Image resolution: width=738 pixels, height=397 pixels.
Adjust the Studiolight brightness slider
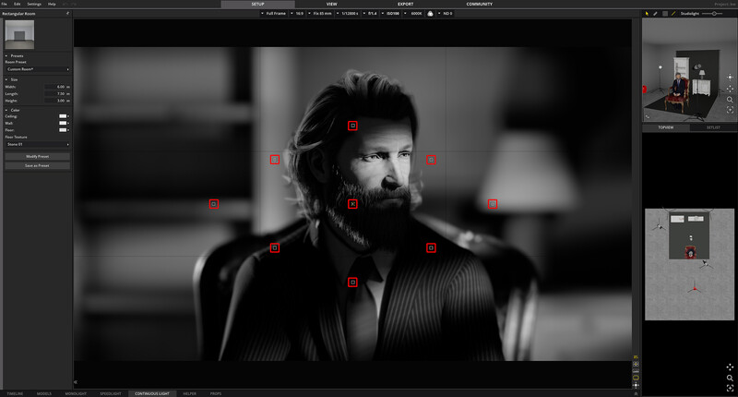(x=714, y=14)
